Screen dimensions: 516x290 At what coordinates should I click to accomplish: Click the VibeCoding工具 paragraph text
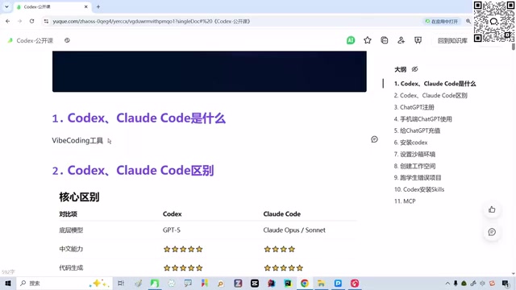click(77, 141)
